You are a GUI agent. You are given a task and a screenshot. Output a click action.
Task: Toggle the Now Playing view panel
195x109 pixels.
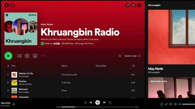click(162, 104)
